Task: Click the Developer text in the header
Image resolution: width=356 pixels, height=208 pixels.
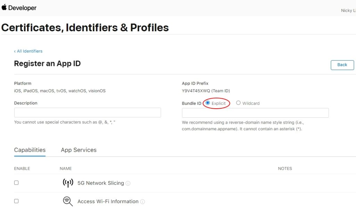Action: (x=23, y=8)
